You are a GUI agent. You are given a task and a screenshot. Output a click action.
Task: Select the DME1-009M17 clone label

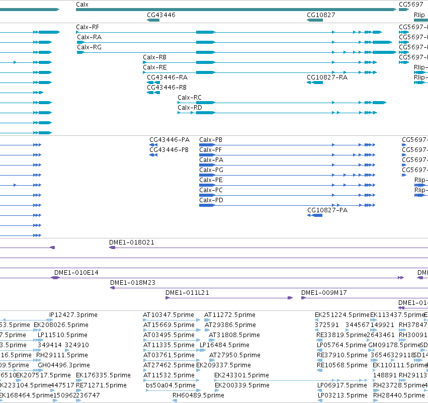tap(324, 293)
